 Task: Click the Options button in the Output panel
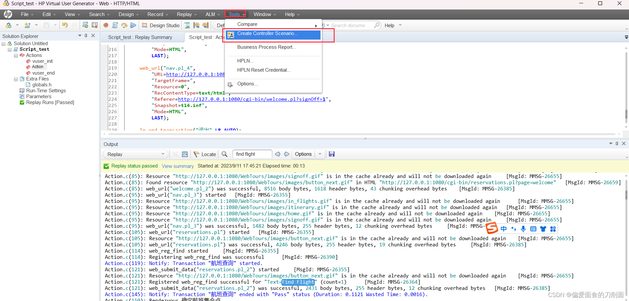303,154
